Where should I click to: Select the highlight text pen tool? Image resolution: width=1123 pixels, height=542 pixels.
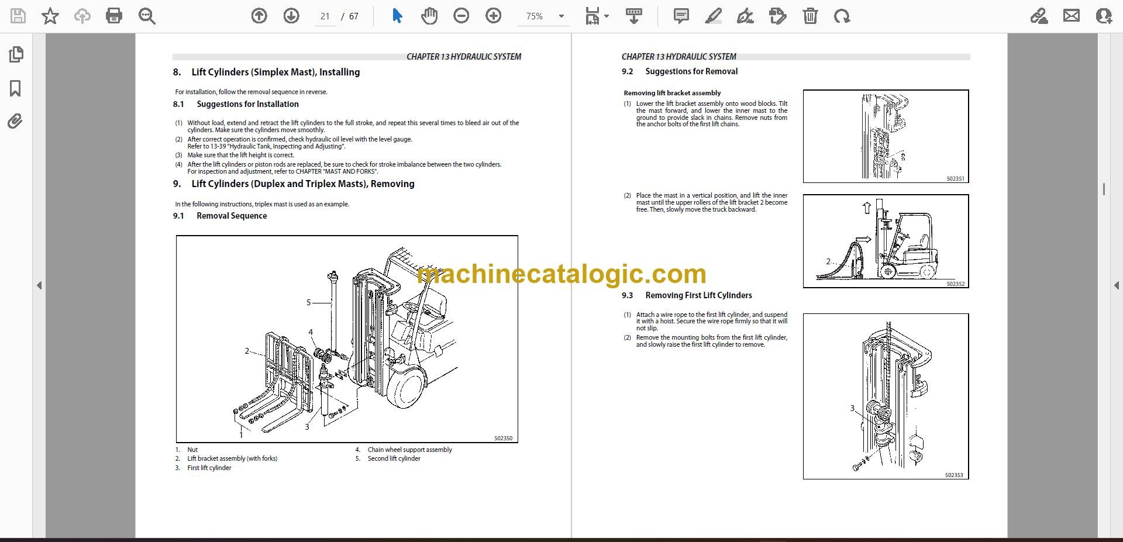pos(714,16)
